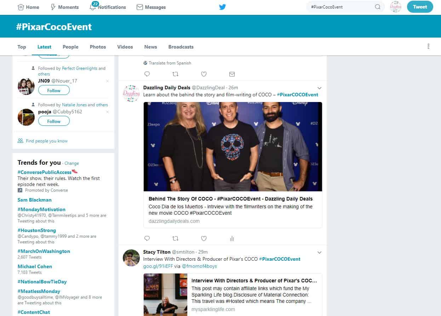Click the Moments lightning bolt icon
Image resolution: width=441 pixels, height=316 pixels.
tap(52, 7)
